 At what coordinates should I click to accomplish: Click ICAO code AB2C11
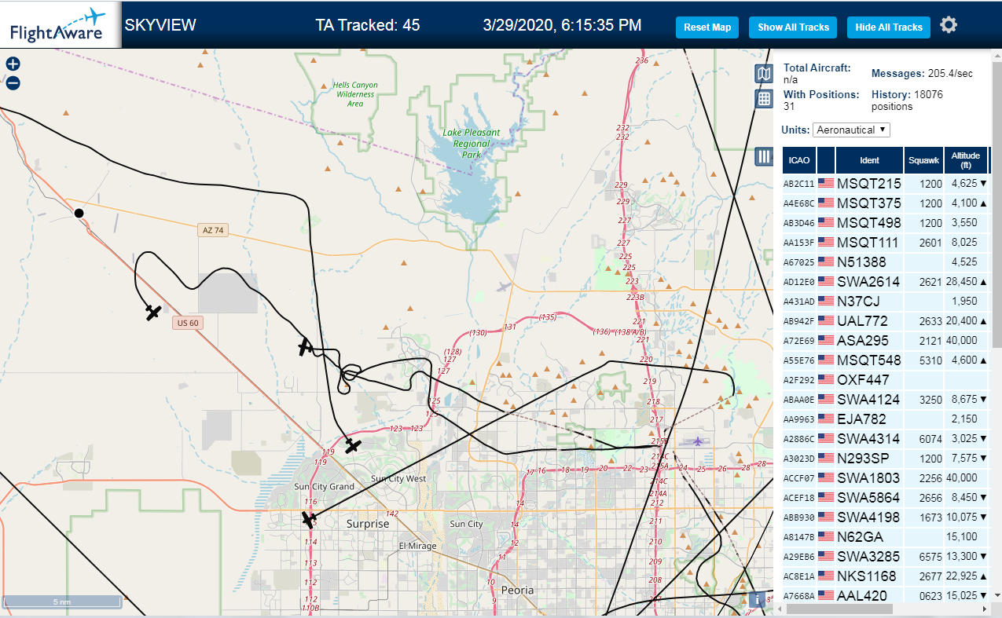798,184
